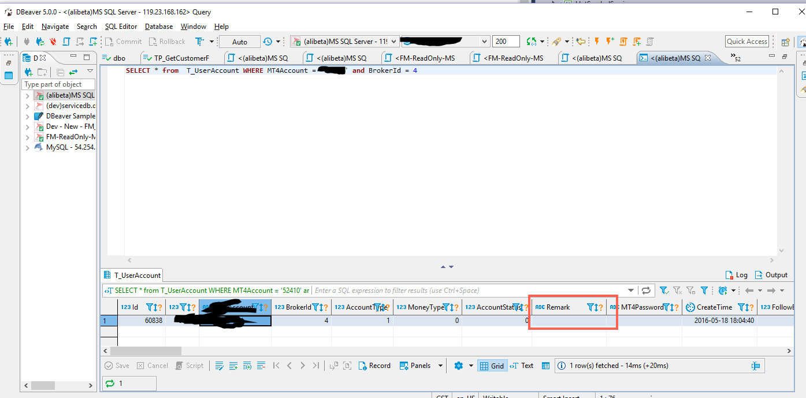
Task: Click Add Row icon in results toolbar
Action: click(233, 366)
